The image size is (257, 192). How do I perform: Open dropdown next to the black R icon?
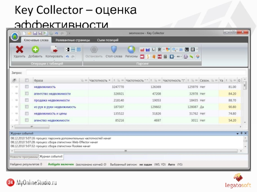tap(197, 50)
